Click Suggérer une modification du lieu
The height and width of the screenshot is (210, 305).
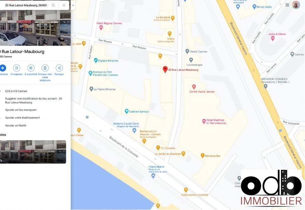coord(33,100)
